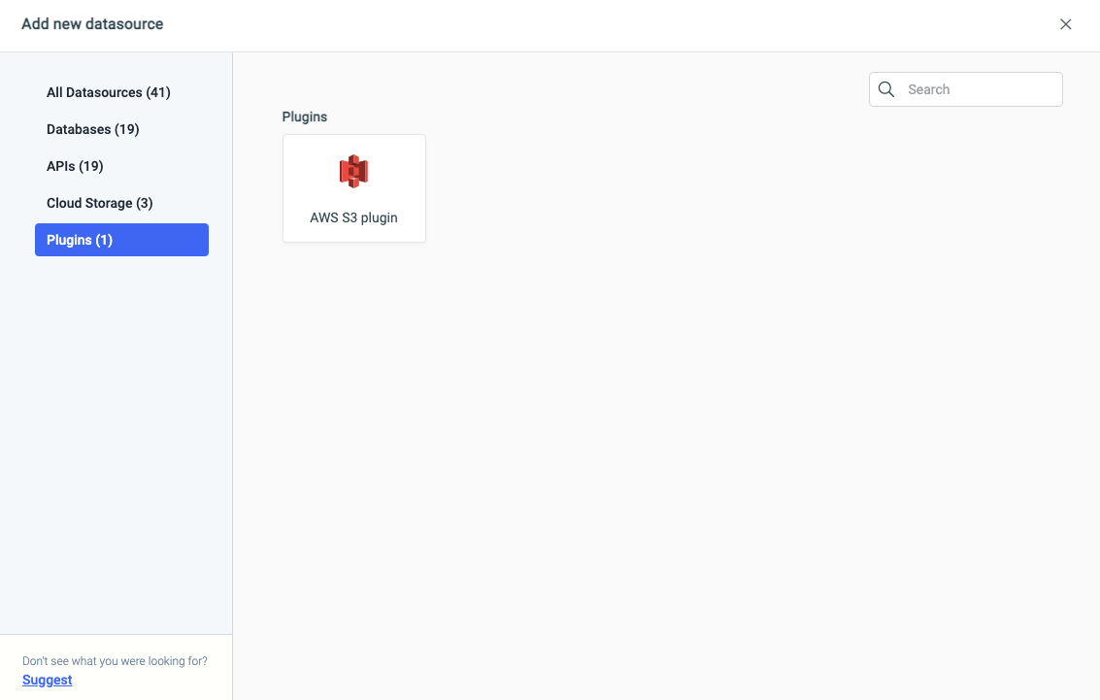
Task: Close the Add new datasource dialog
Action: tap(1065, 24)
